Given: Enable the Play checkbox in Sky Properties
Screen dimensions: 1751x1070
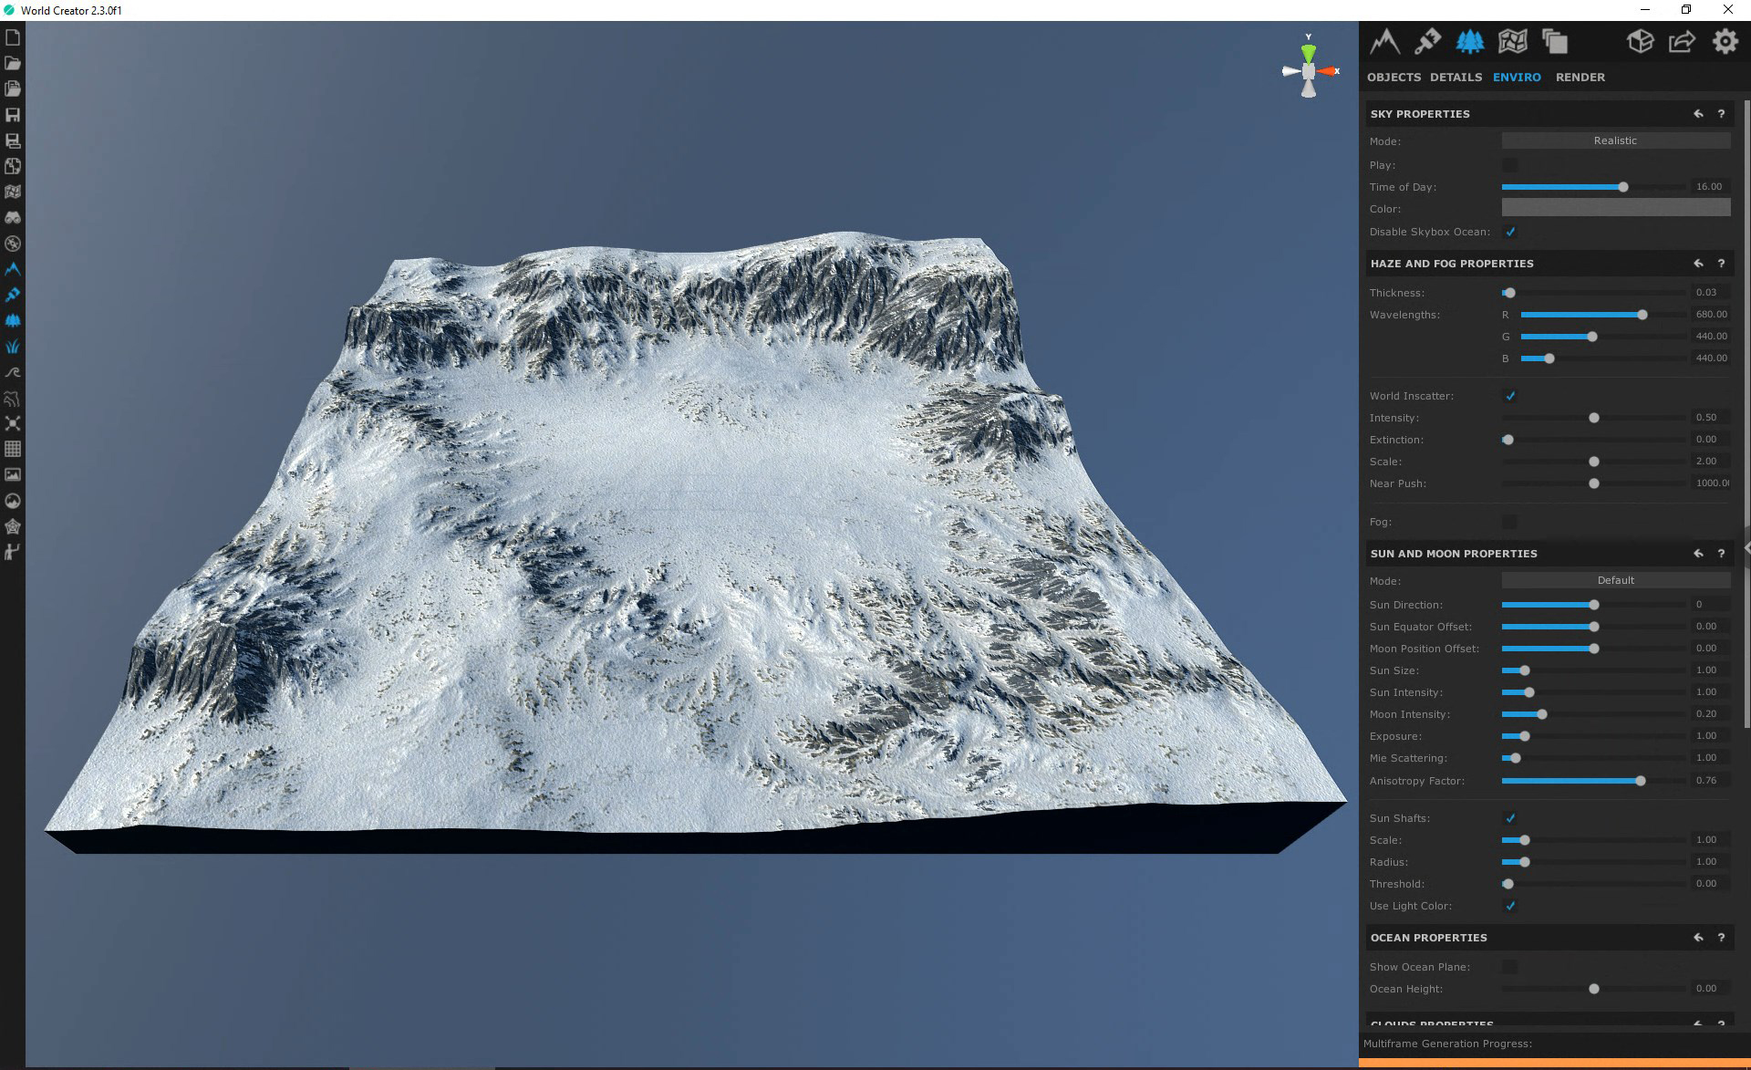Looking at the screenshot, I should 1510,165.
